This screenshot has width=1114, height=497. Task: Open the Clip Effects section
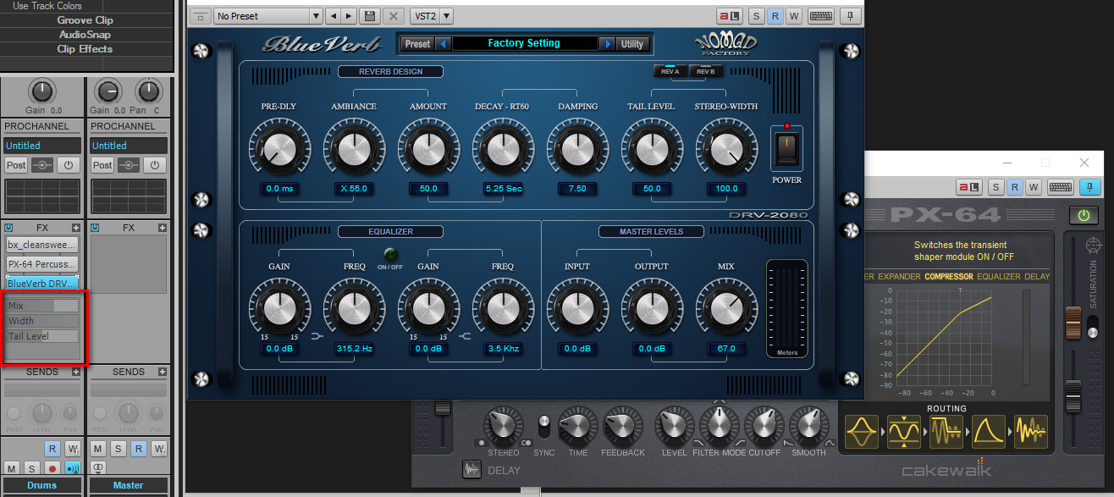pos(85,49)
